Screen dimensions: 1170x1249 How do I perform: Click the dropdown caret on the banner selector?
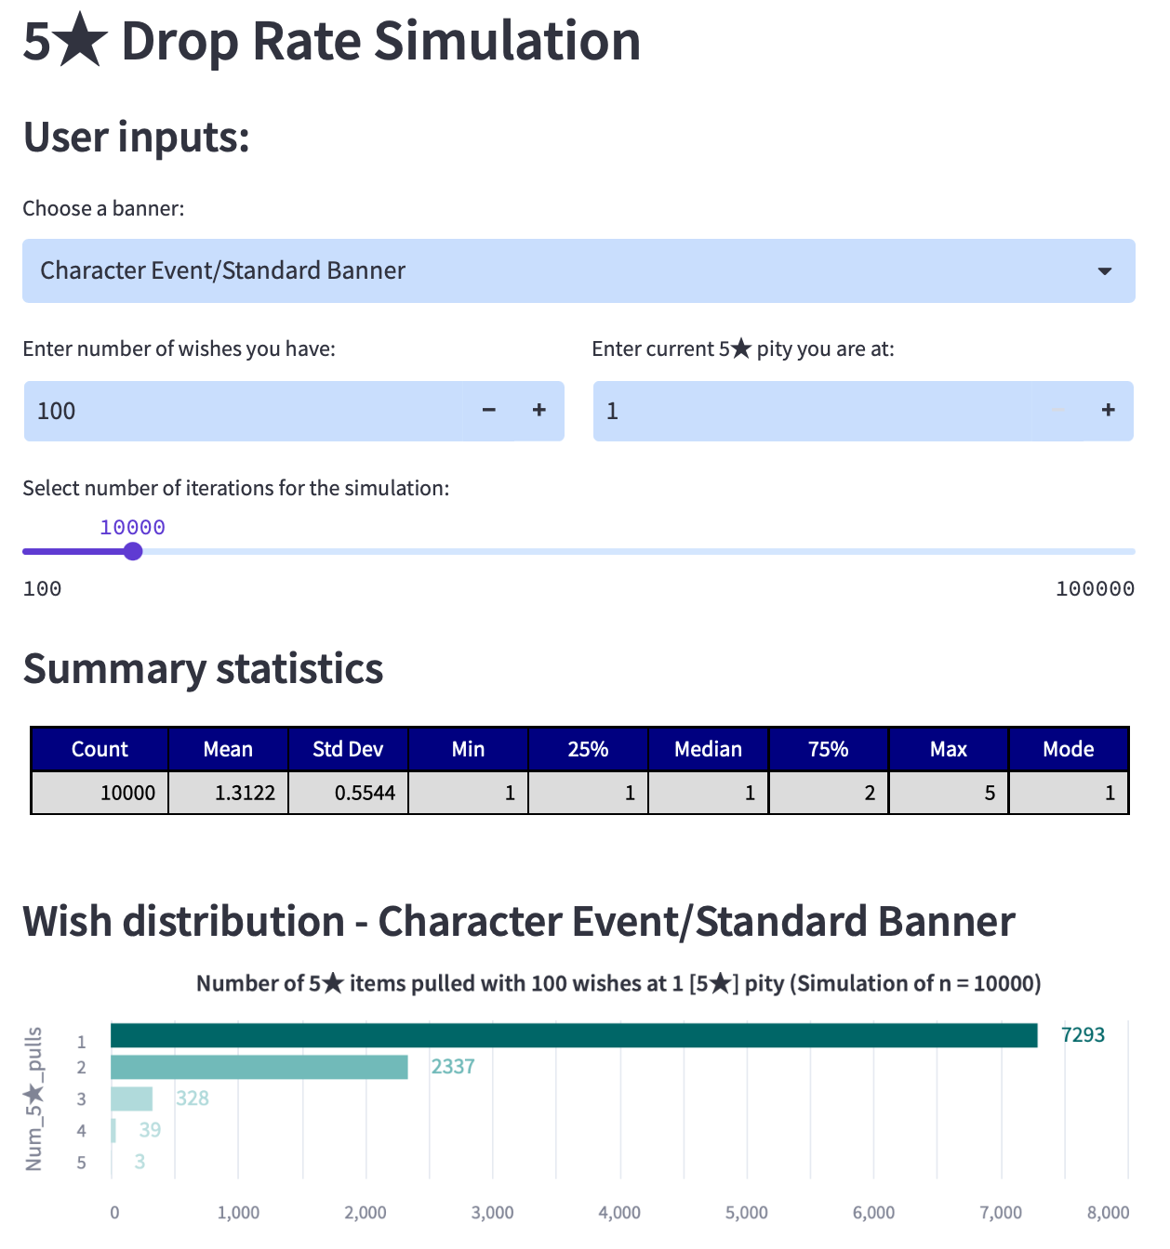[x=1104, y=270]
